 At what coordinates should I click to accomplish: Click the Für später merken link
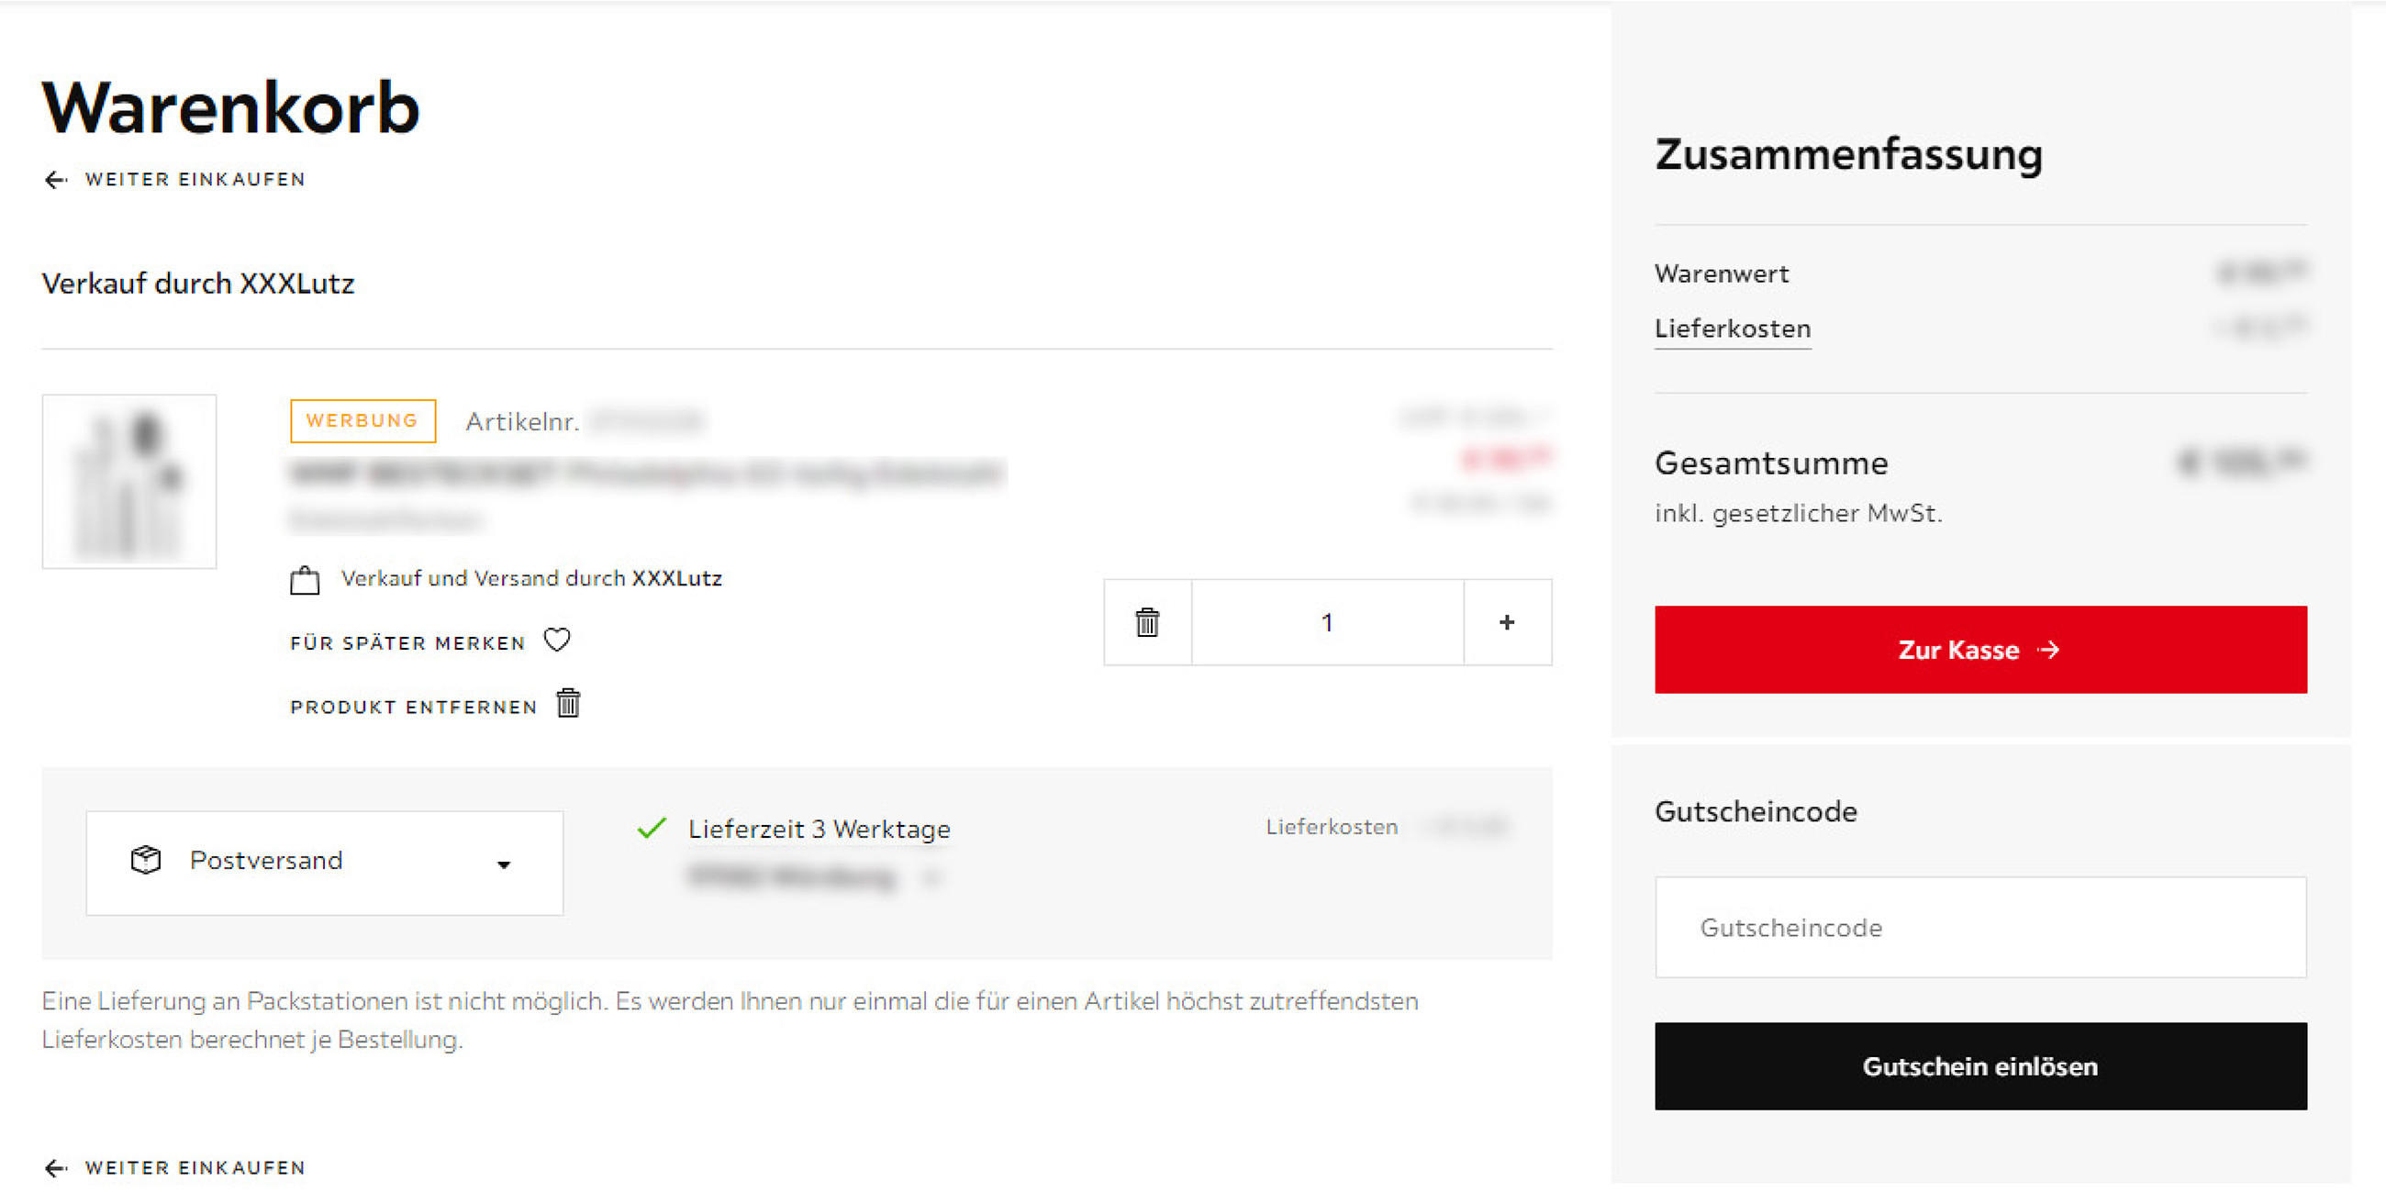point(407,642)
